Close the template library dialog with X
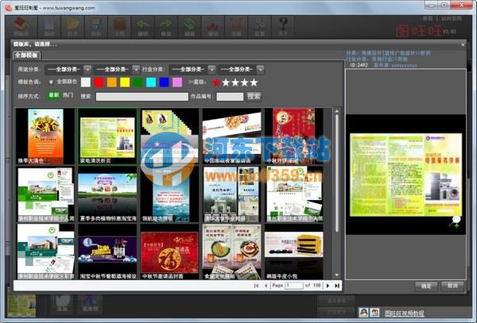Viewport: 477px width, 323px height. pos(463,44)
